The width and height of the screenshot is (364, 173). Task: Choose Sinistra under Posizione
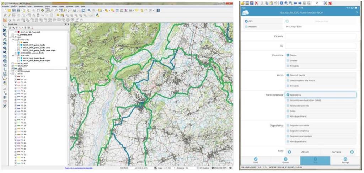tap(288, 60)
